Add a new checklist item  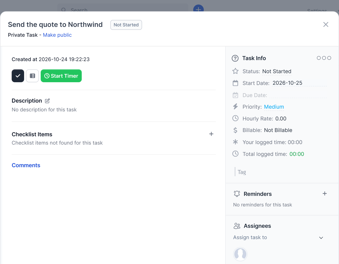click(x=211, y=134)
